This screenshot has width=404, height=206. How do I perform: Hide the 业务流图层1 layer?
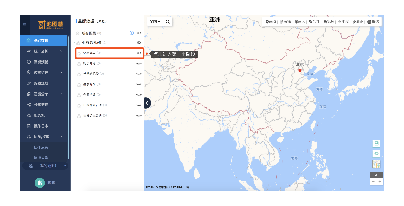pyautogui.click(x=139, y=43)
